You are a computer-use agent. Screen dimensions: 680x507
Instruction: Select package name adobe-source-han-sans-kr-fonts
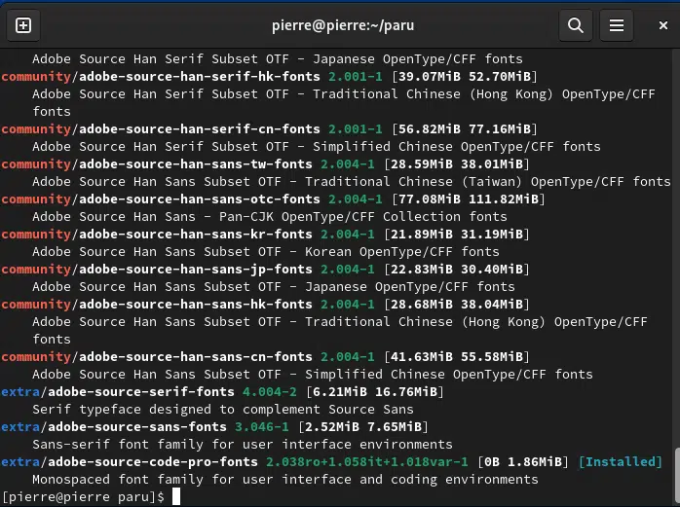point(196,235)
